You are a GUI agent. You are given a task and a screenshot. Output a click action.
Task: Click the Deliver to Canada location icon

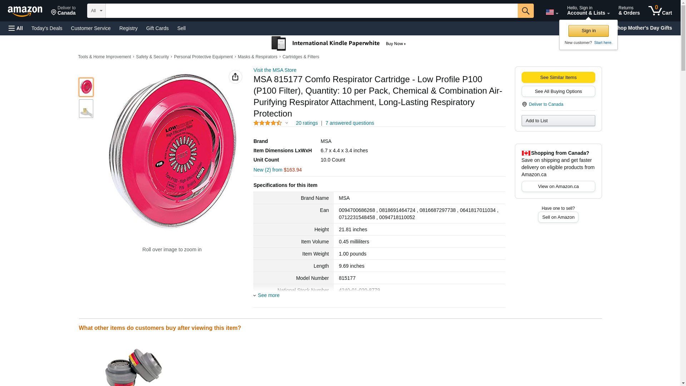(x=524, y=104)
